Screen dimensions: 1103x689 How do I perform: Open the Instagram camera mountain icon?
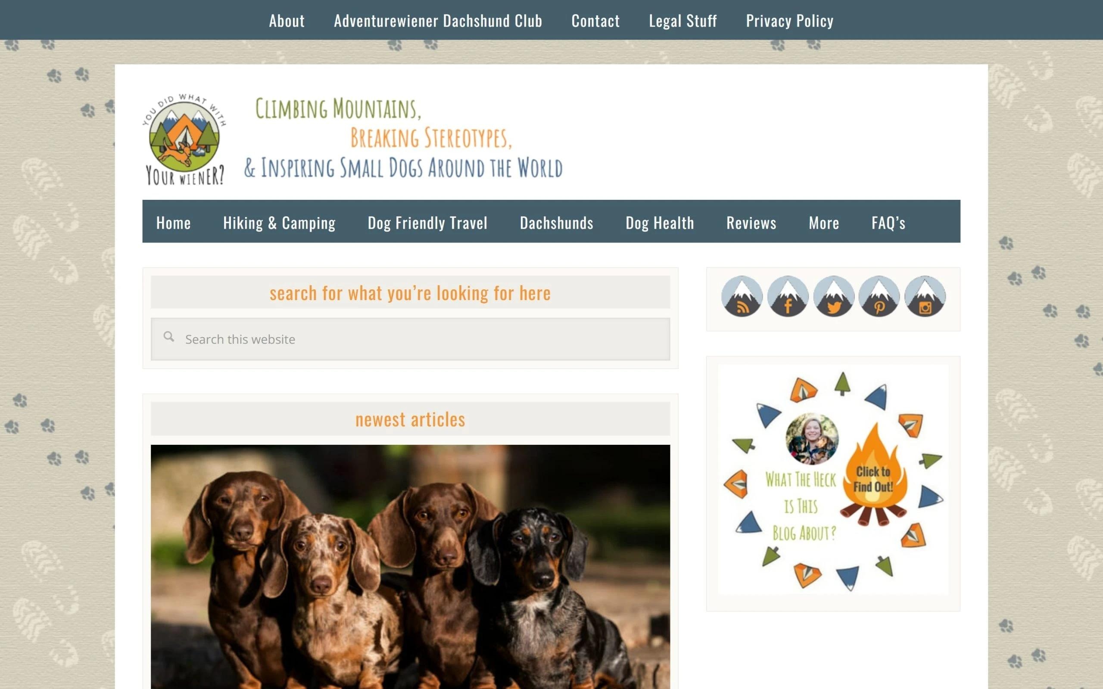pyautogui.click(x=925, y=296)
